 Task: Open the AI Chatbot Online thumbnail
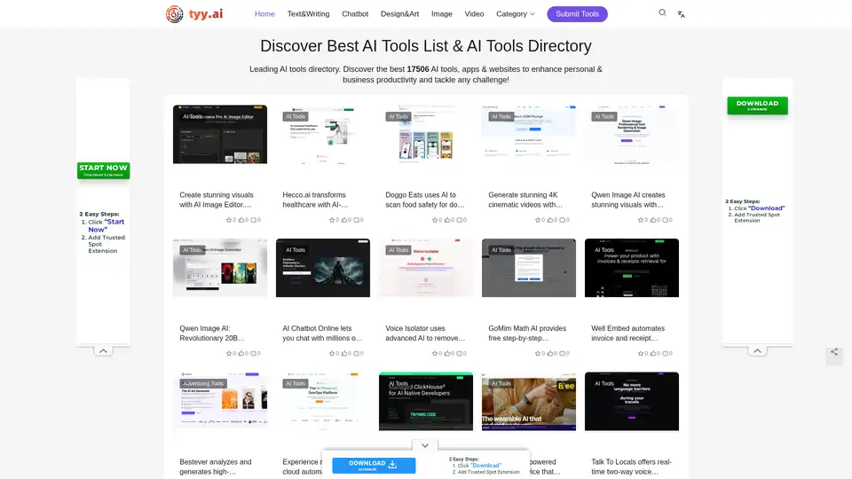pos(322,267)
